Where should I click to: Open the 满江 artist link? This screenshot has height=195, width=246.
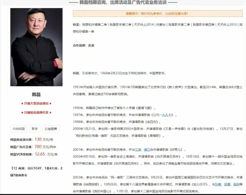pyautogui.click(x=147, y=150)
